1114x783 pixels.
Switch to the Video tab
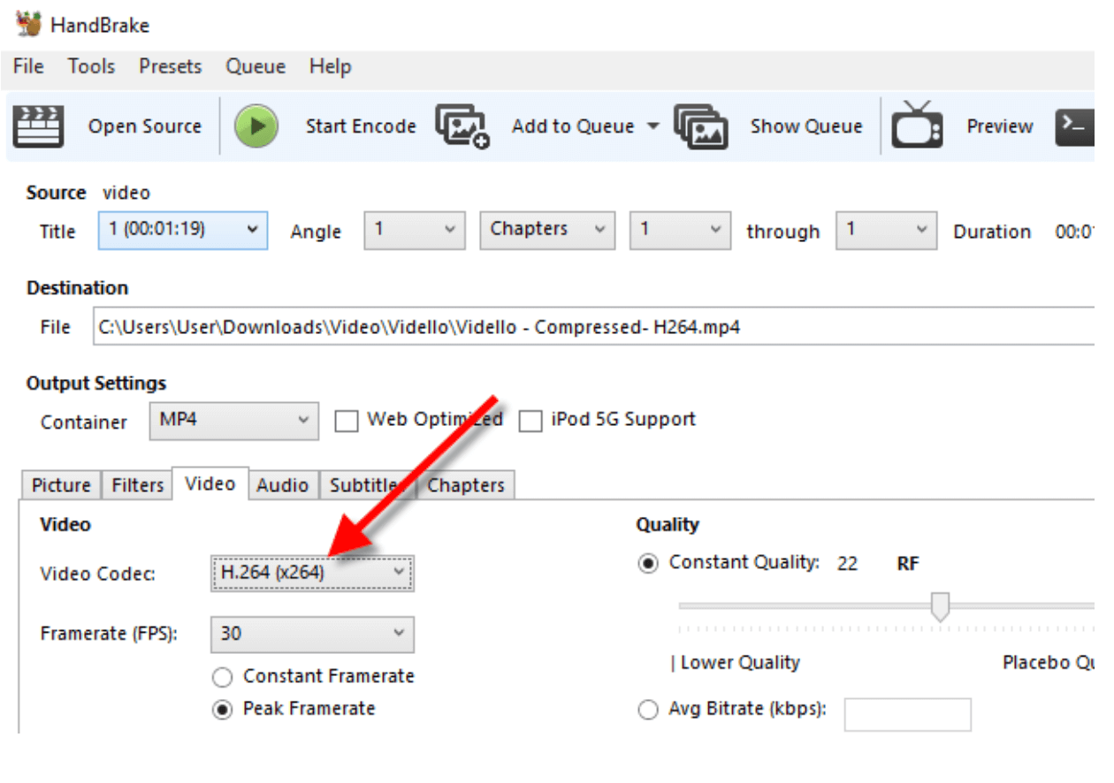pyautogui.click(x=210, y=483)
